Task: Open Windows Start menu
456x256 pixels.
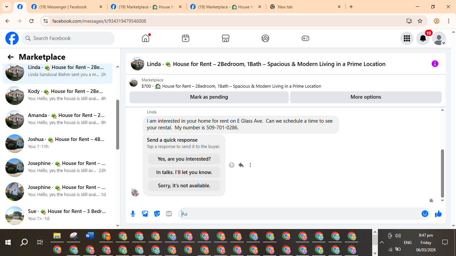Action: pos(8,242)
